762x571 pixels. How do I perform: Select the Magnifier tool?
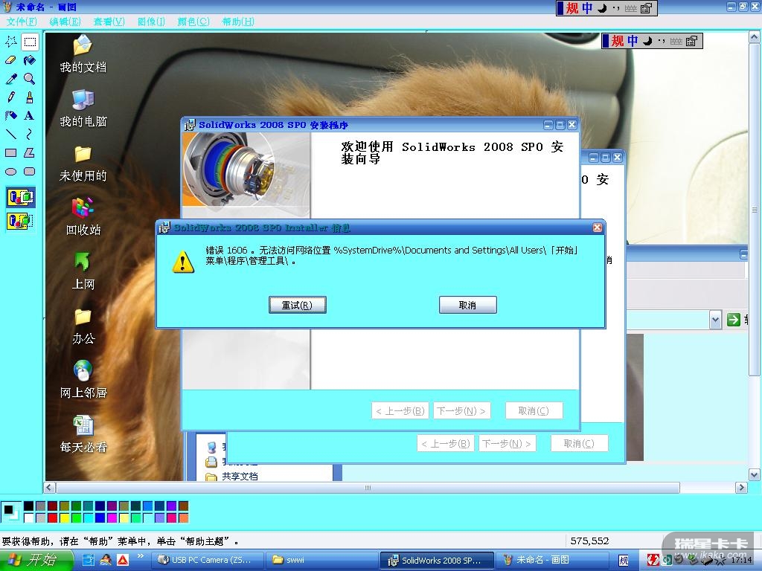pyautogui.click(x=29, y=79)
